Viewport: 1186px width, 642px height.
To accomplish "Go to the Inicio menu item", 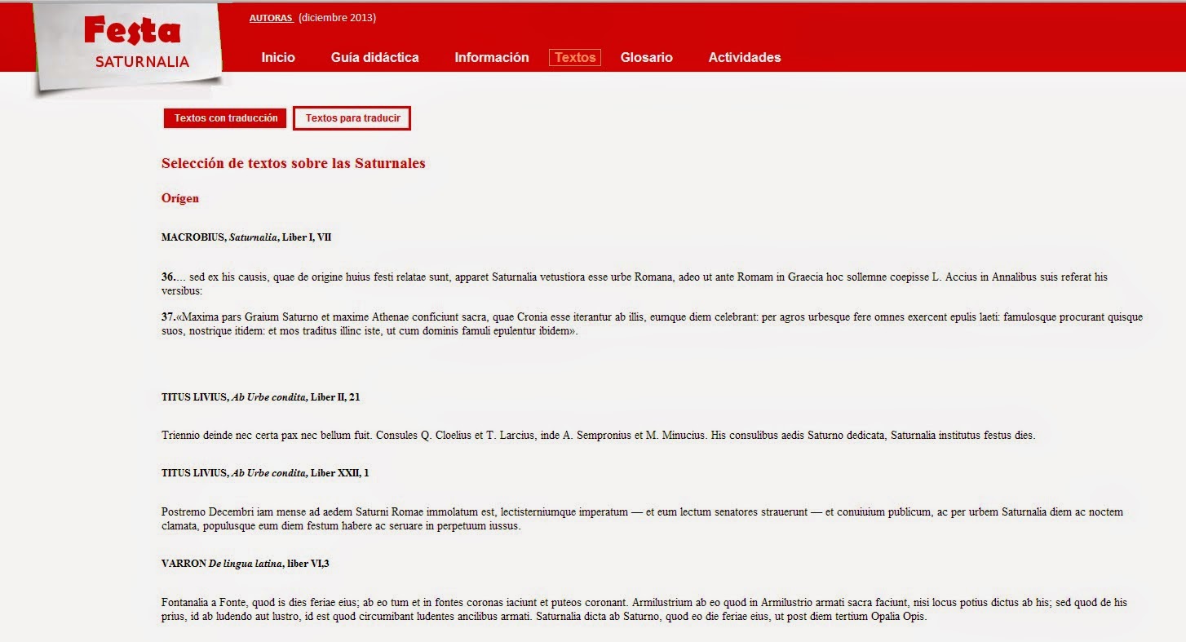I will click(278, 57).
